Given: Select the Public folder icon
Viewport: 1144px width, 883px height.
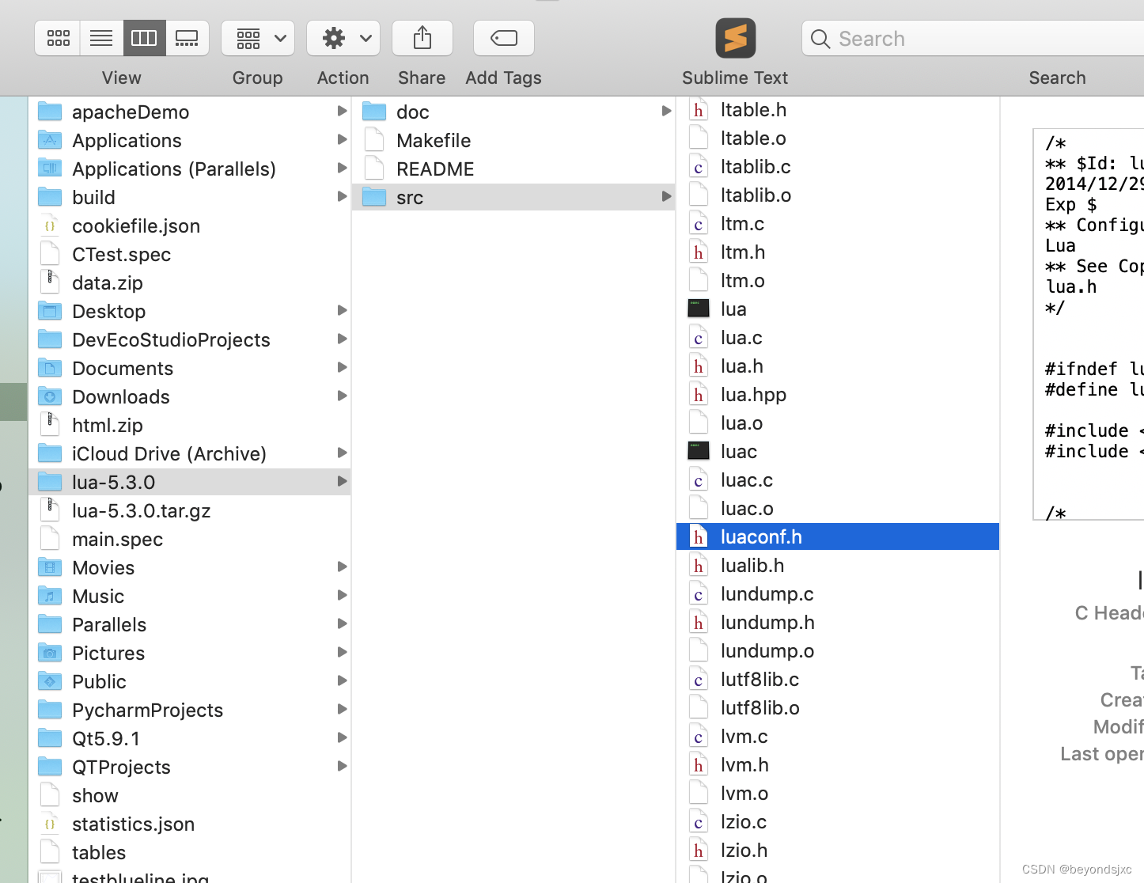Looking at the screenshot, I should point(50,681).
